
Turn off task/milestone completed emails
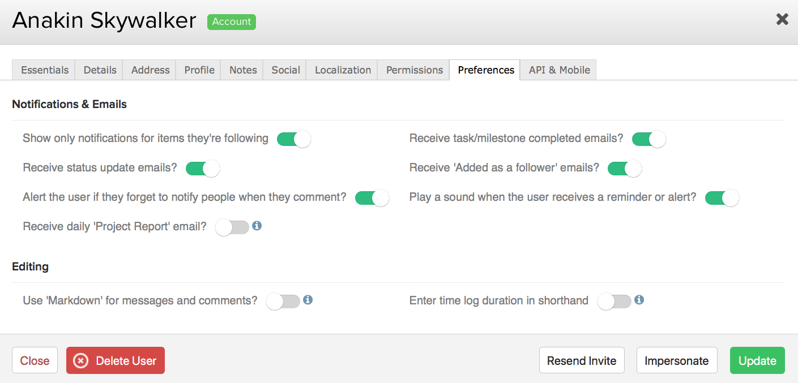click(649, 139)
